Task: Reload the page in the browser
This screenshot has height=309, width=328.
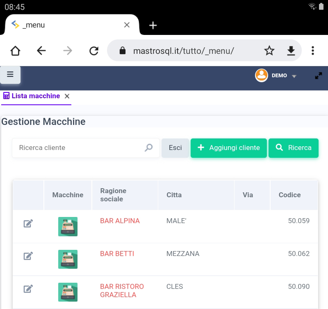Action: pos(94,51)
